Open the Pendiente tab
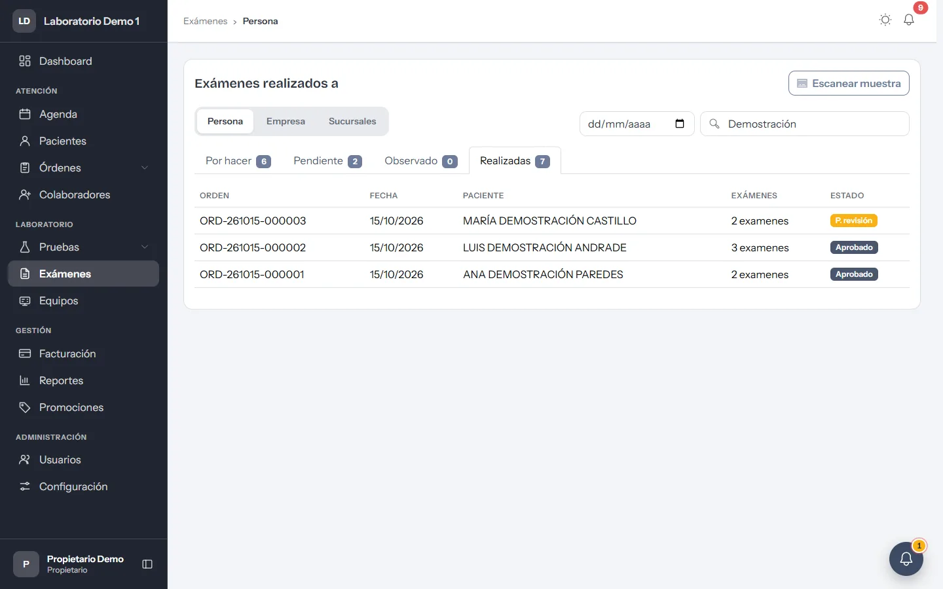This screenshot has height=589, width=943. point(327,161)
